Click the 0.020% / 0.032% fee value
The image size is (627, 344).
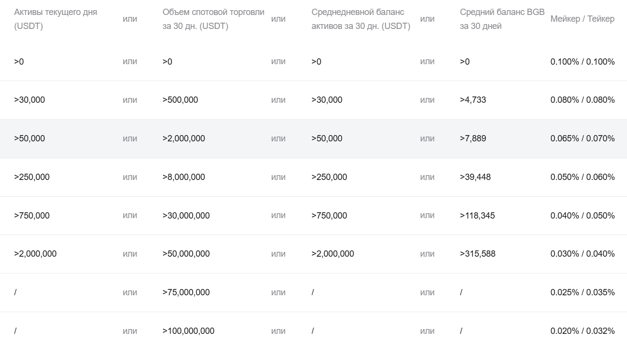click(582, 331)
